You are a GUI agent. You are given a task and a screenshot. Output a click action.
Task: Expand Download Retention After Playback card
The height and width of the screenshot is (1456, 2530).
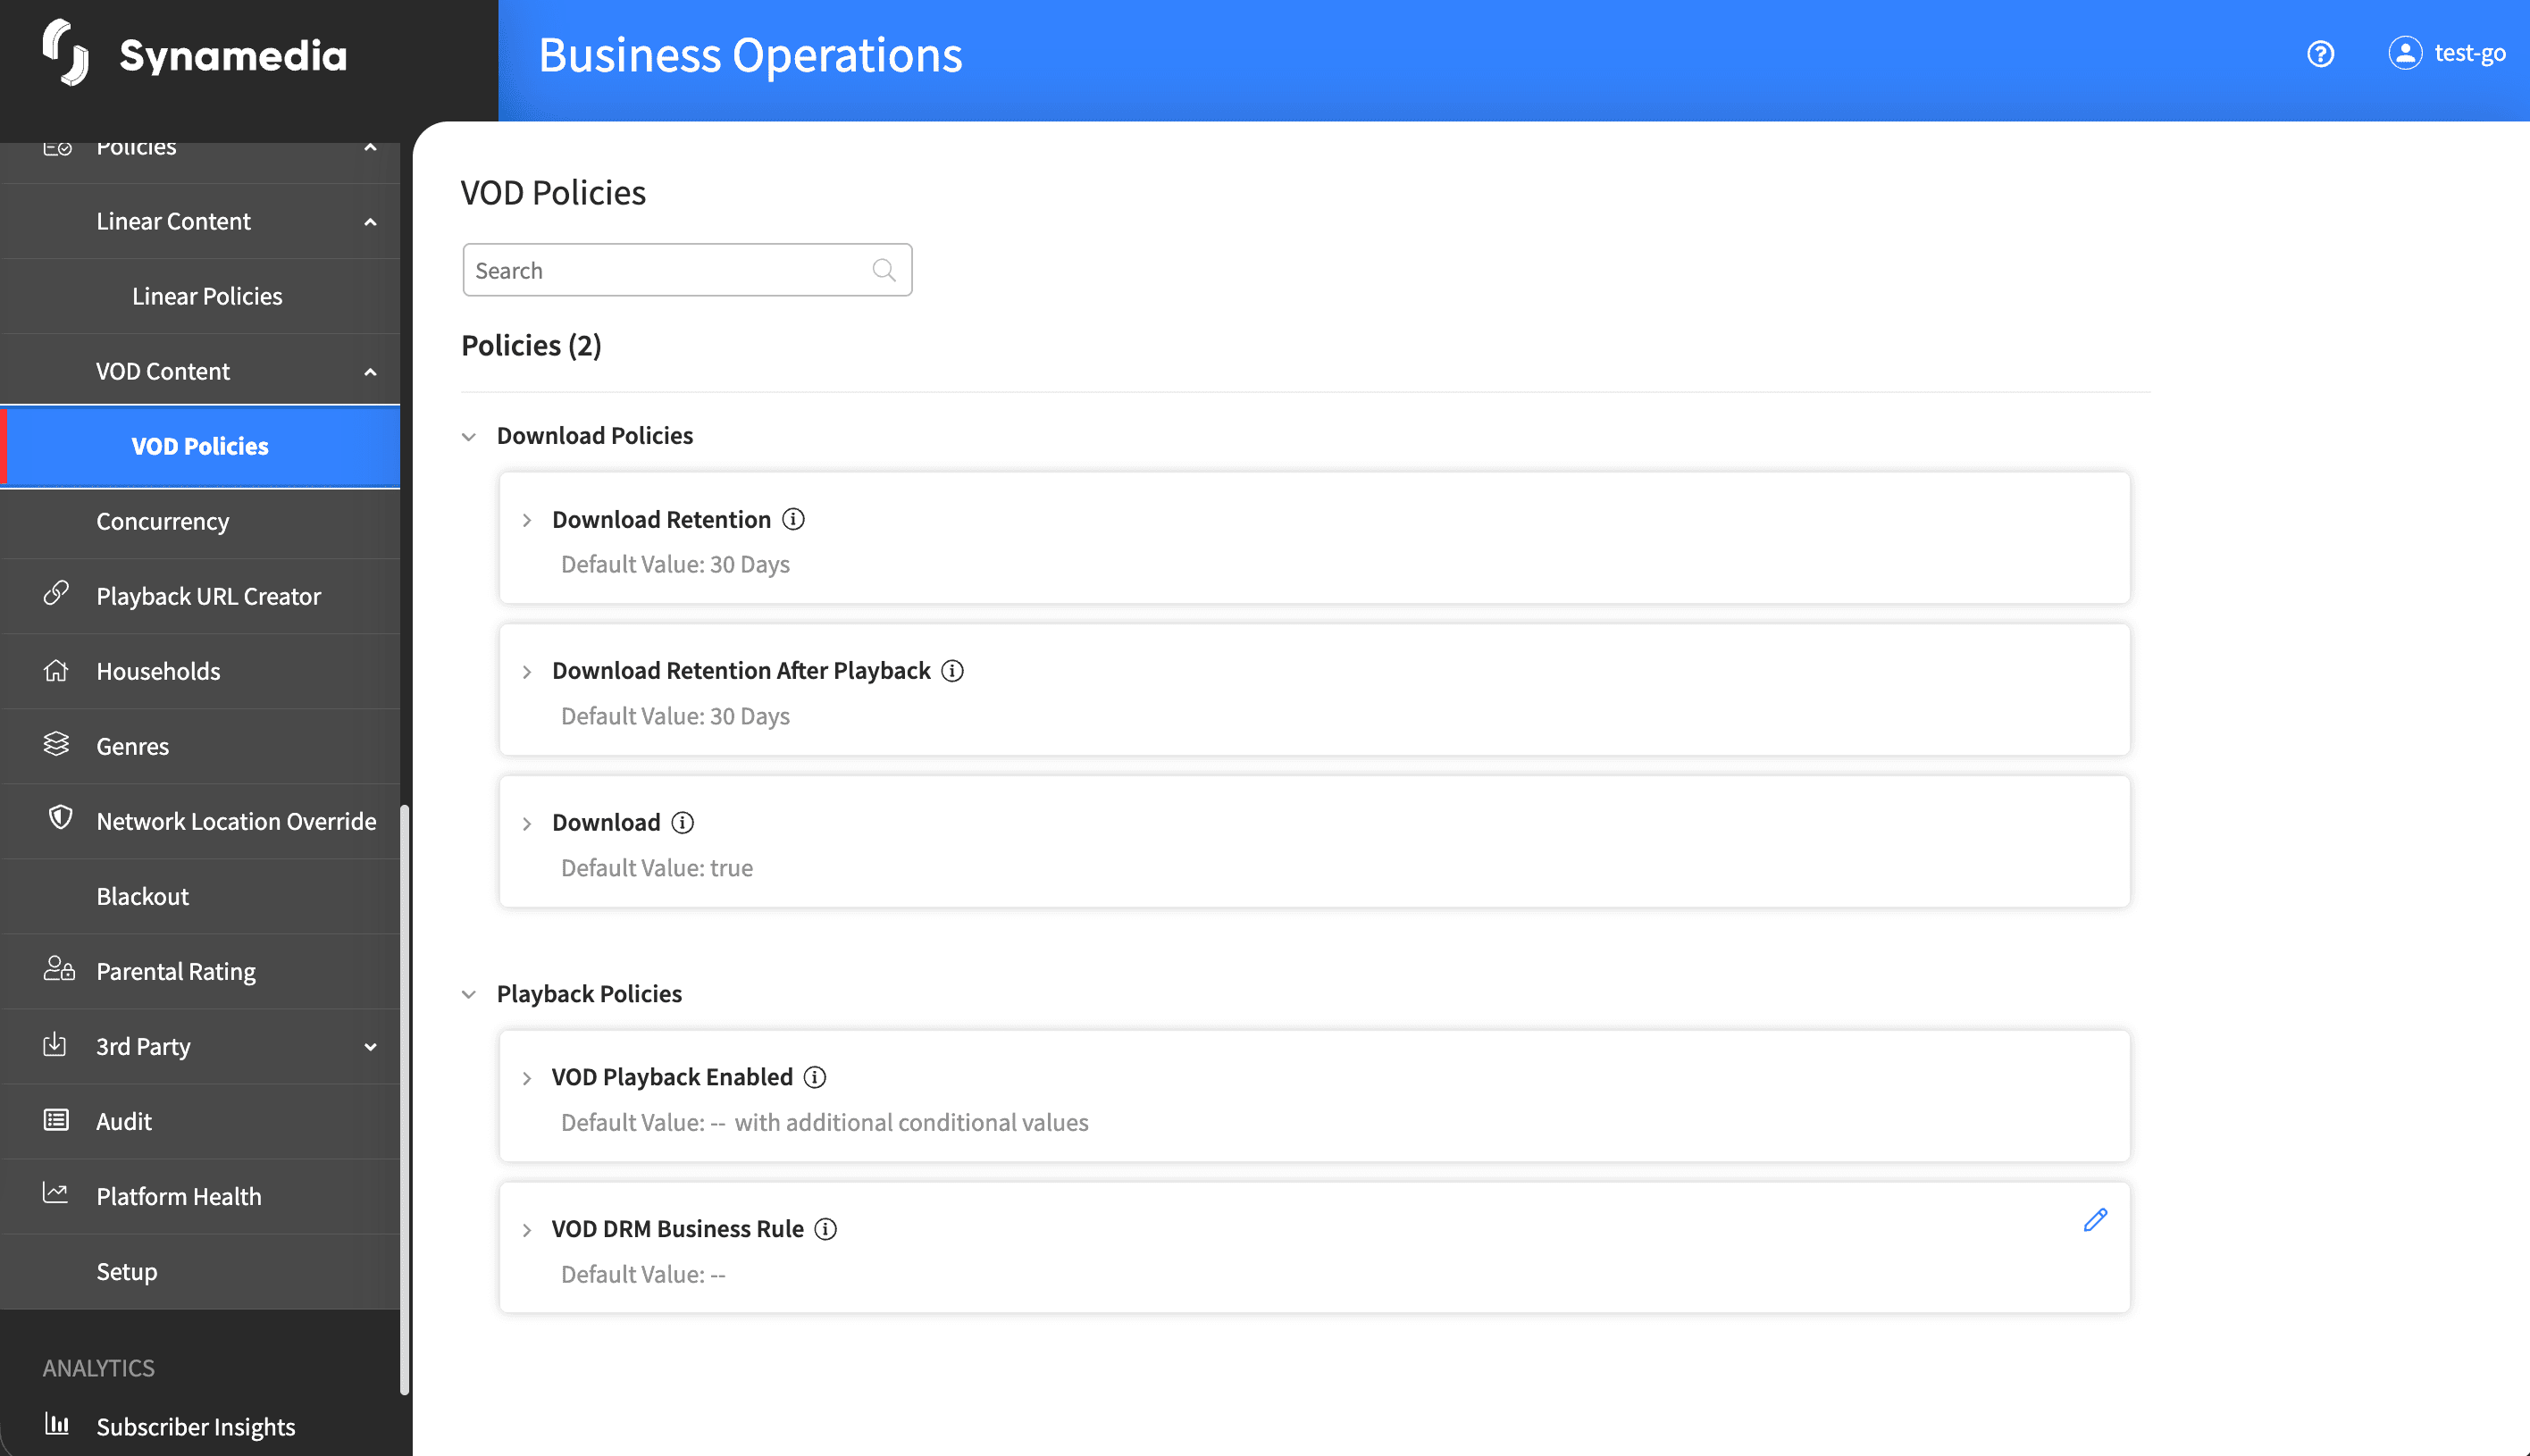(527, 673)
